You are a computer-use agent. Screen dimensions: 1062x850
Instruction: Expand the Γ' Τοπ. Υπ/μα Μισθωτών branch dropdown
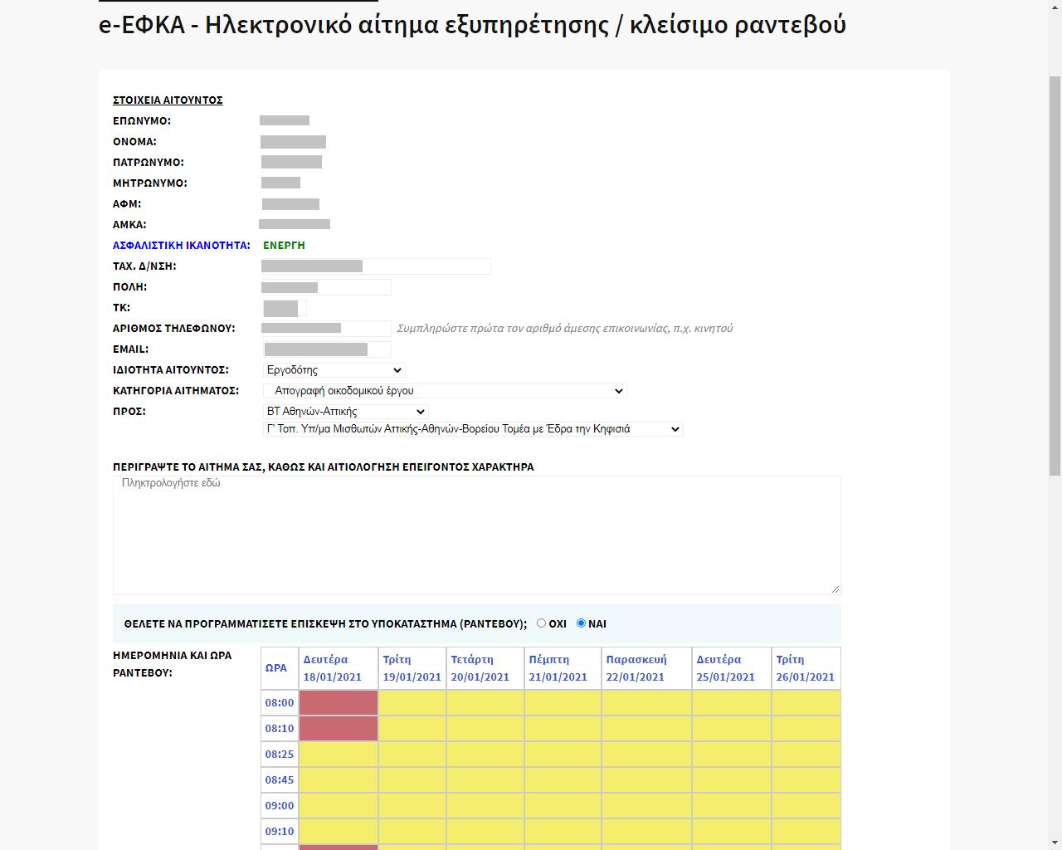pyautogui.click(x=473, y=429)
